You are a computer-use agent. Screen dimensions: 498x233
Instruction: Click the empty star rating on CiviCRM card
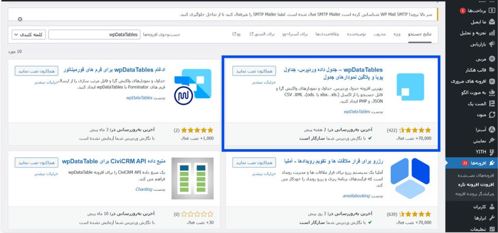(197, 214)
